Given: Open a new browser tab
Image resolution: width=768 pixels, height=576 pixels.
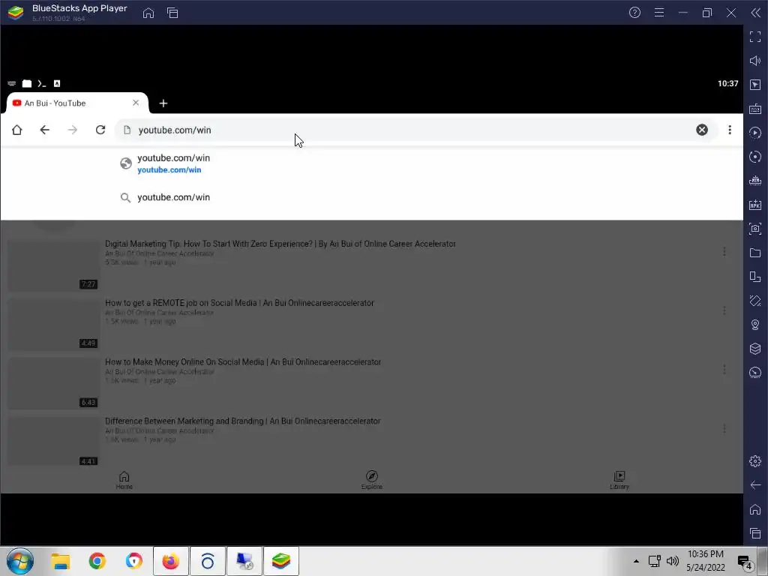Looking at the screenshot, I should click(x=163, y=103).
